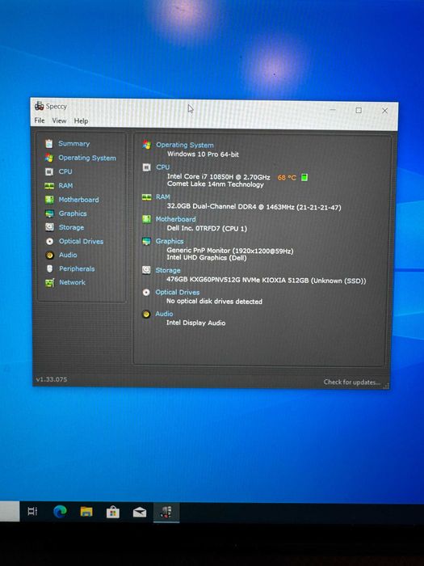Click the Audio icon in summary panel

(x=146, y=314)
